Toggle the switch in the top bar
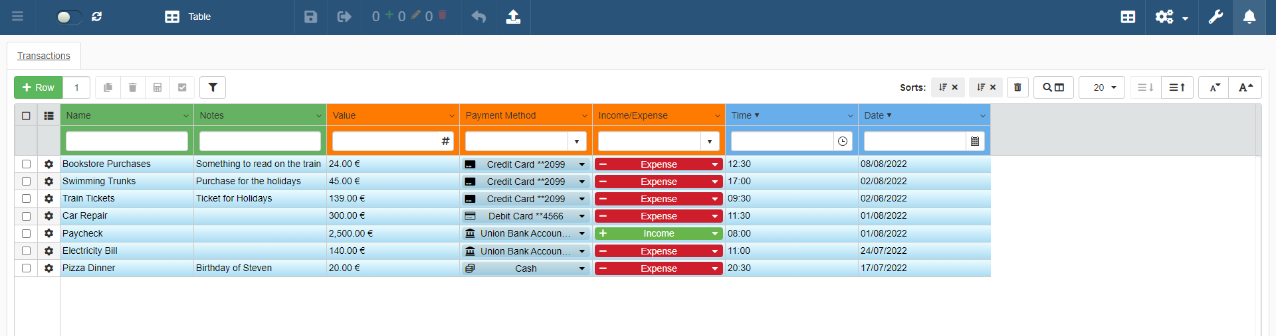This screenshot has height=336, width=1276. pyautogui.click(x=68, y=17)
